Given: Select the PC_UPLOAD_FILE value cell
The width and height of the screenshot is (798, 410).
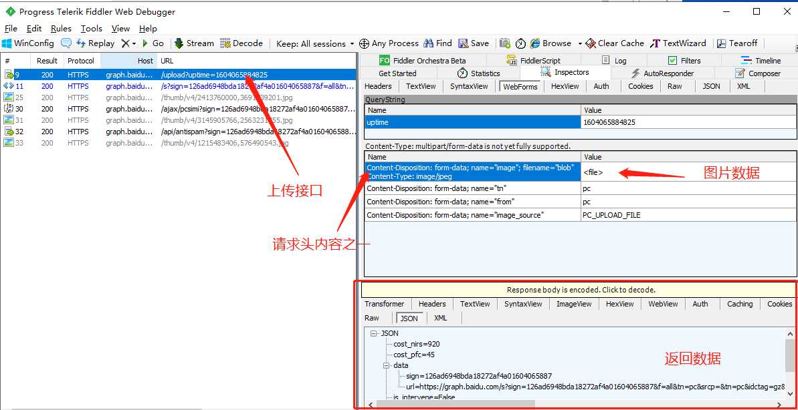Looking at the screenshot, I should point(688,215).
